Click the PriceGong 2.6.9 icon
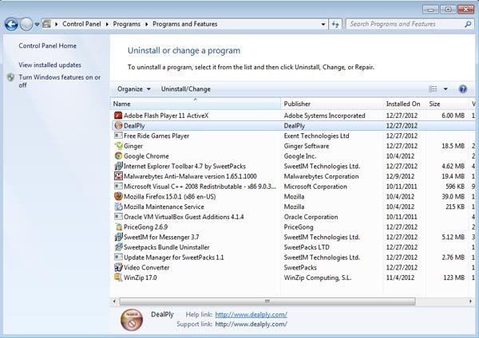The image size is (479, 338). pyautogui.click(x=118, y=226)
